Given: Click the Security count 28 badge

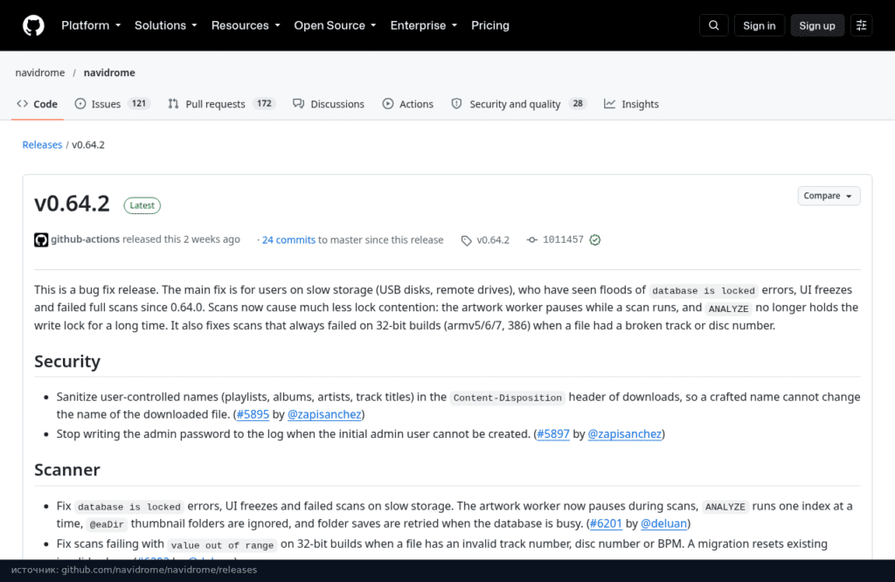Looking at the screenshot, I should [578, 103].
